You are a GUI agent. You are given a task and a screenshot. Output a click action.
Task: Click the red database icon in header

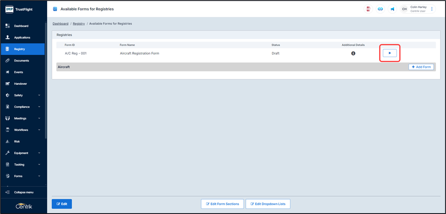[x=368, y=9]
